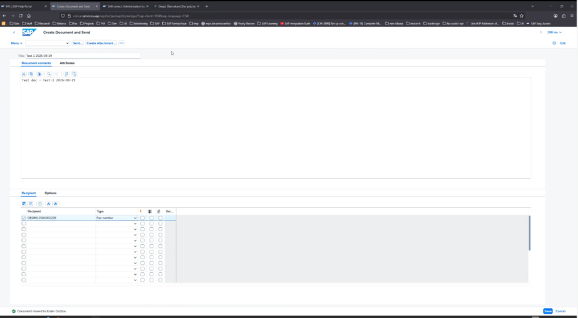Open the browser extensions icon
This screenshot has width=578, height=318.
click(x=564, y=16)
